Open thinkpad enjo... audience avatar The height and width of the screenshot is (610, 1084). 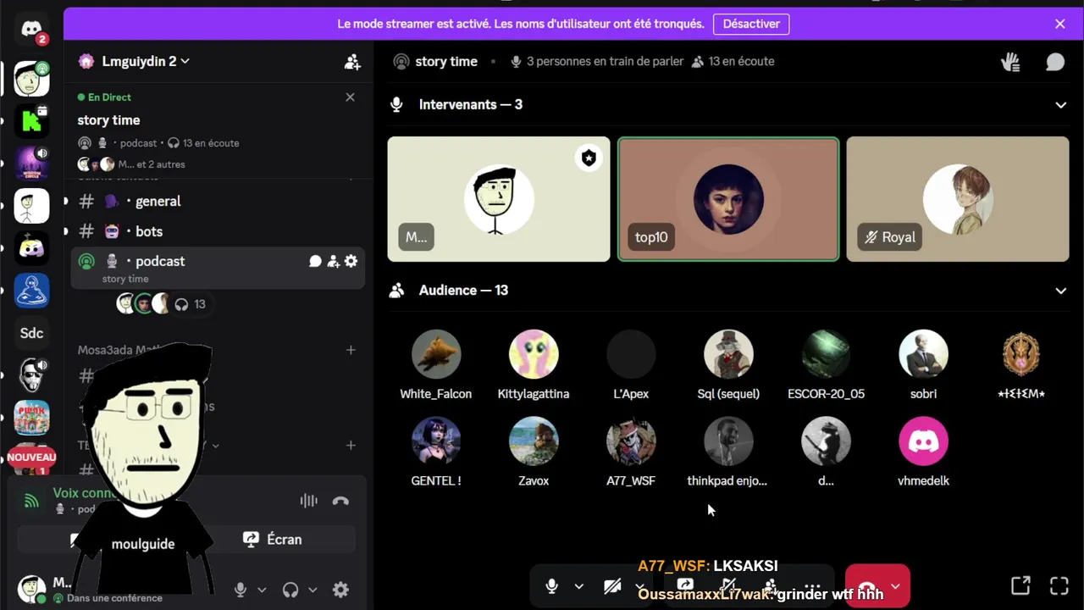(728, 441)
